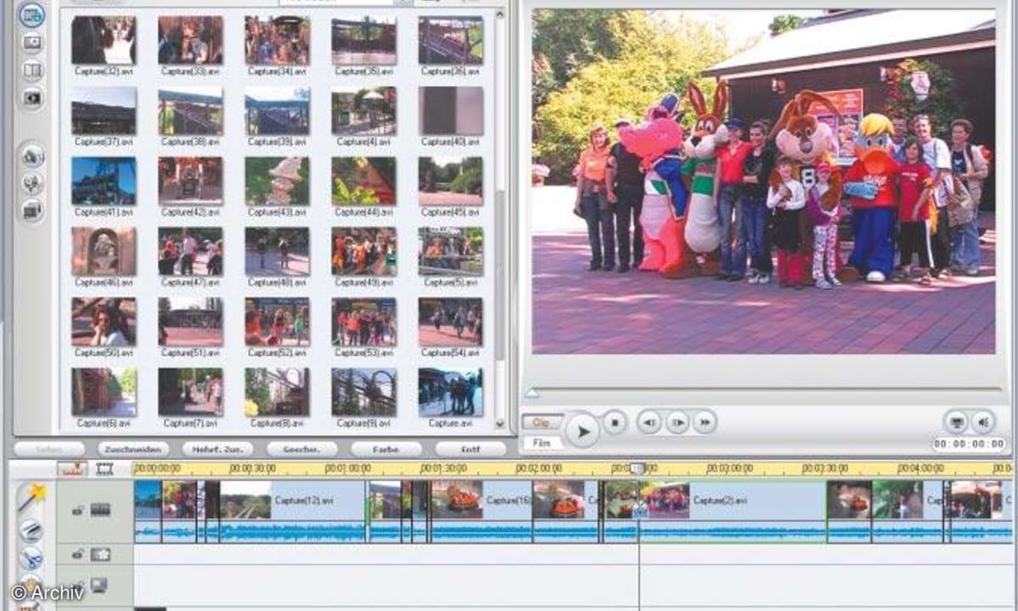Open the microphone recording sidebar icon
Viewport: 1018px width, 611px height.
(31, 183)
